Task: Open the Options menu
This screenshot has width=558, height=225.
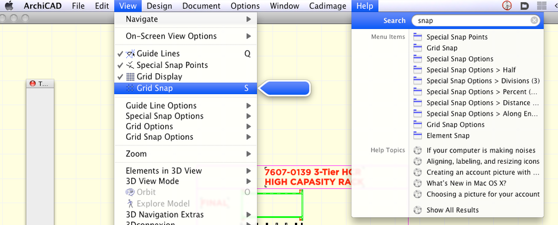Action: coord(245,6)
